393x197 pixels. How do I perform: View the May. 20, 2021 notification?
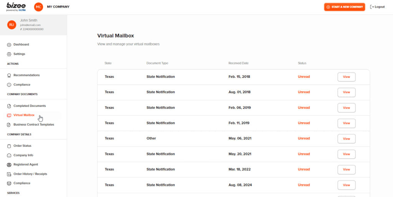coord(347,154)
